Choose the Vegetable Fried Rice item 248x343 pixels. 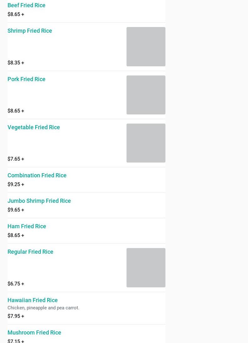coord(34,127)
